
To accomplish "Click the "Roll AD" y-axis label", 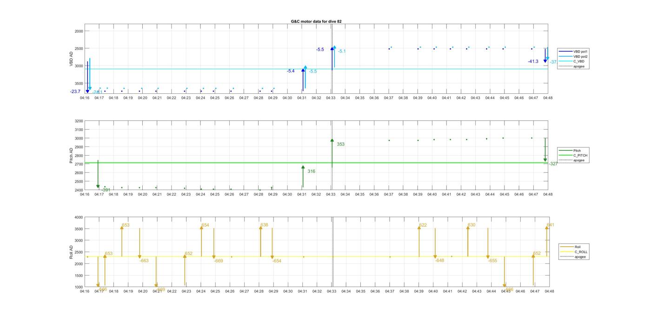I will point(72,252).
